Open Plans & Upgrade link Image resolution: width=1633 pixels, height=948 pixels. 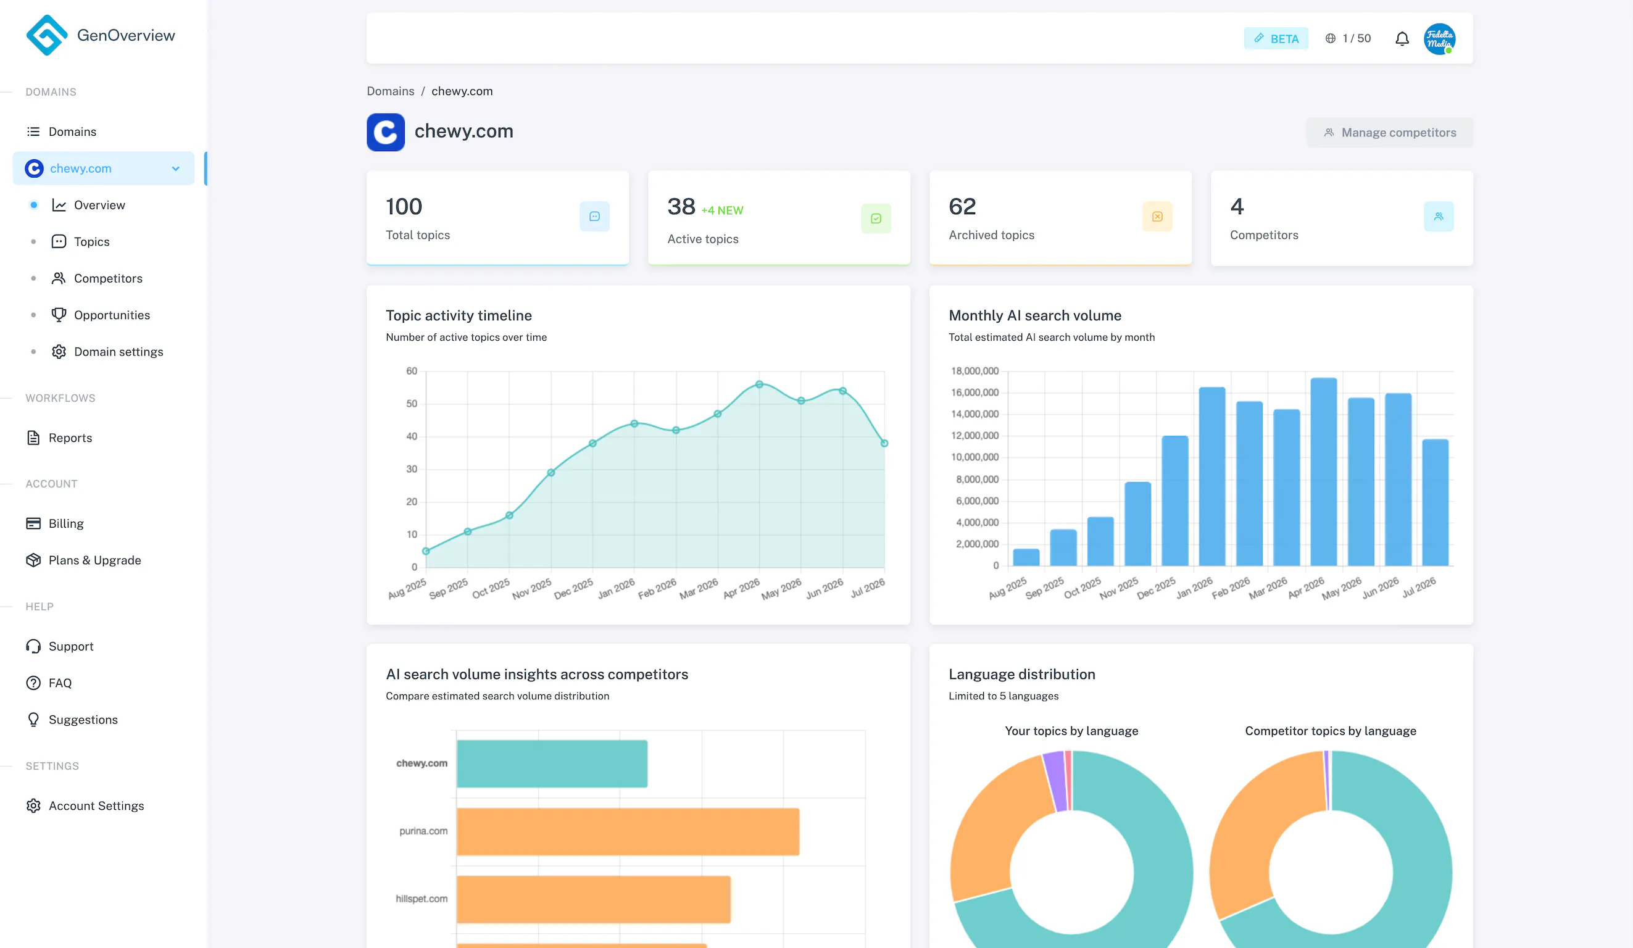(94, 560)
